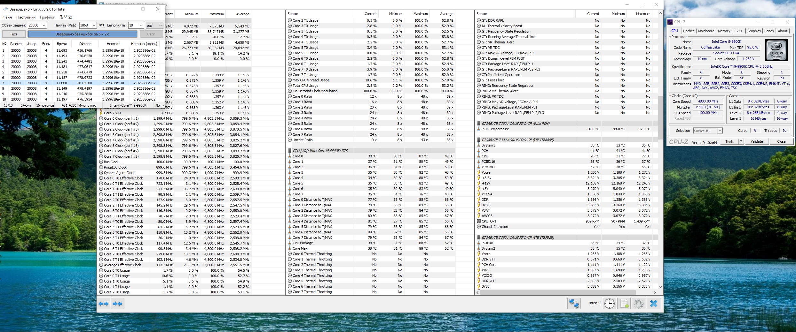Click Core 7 VID lightning icon
796x332 pixels.
101,113
